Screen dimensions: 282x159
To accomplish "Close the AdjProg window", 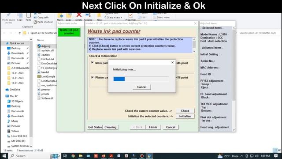I will click(195, 23).
